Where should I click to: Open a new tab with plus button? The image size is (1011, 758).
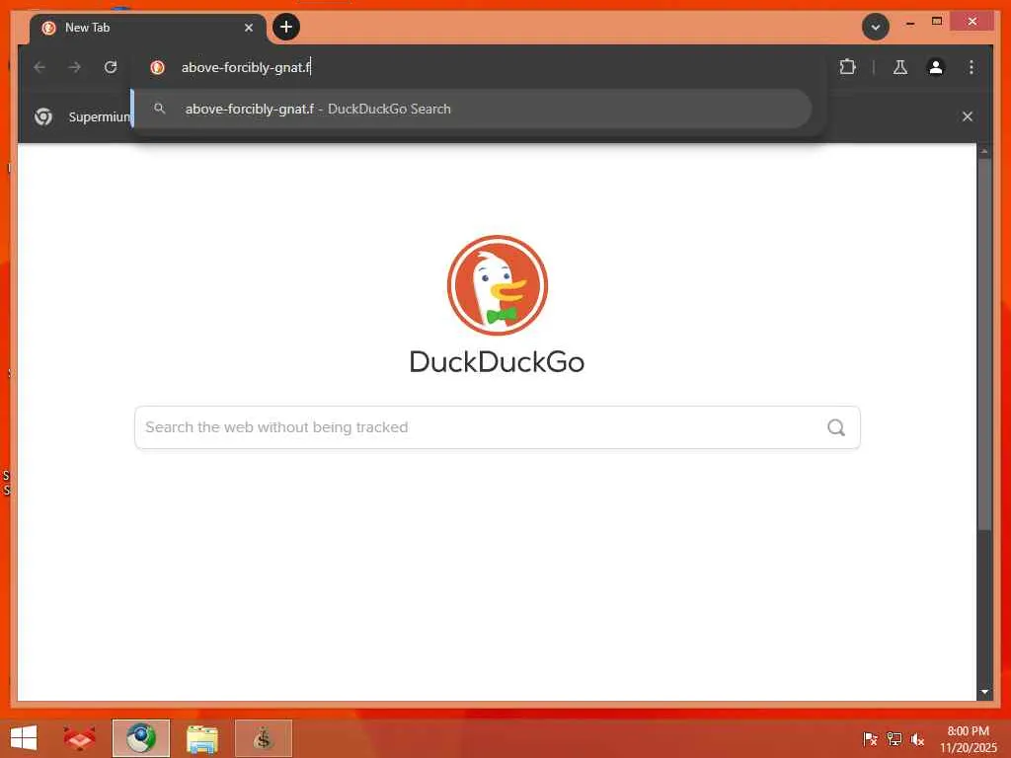tap(286, 27)
